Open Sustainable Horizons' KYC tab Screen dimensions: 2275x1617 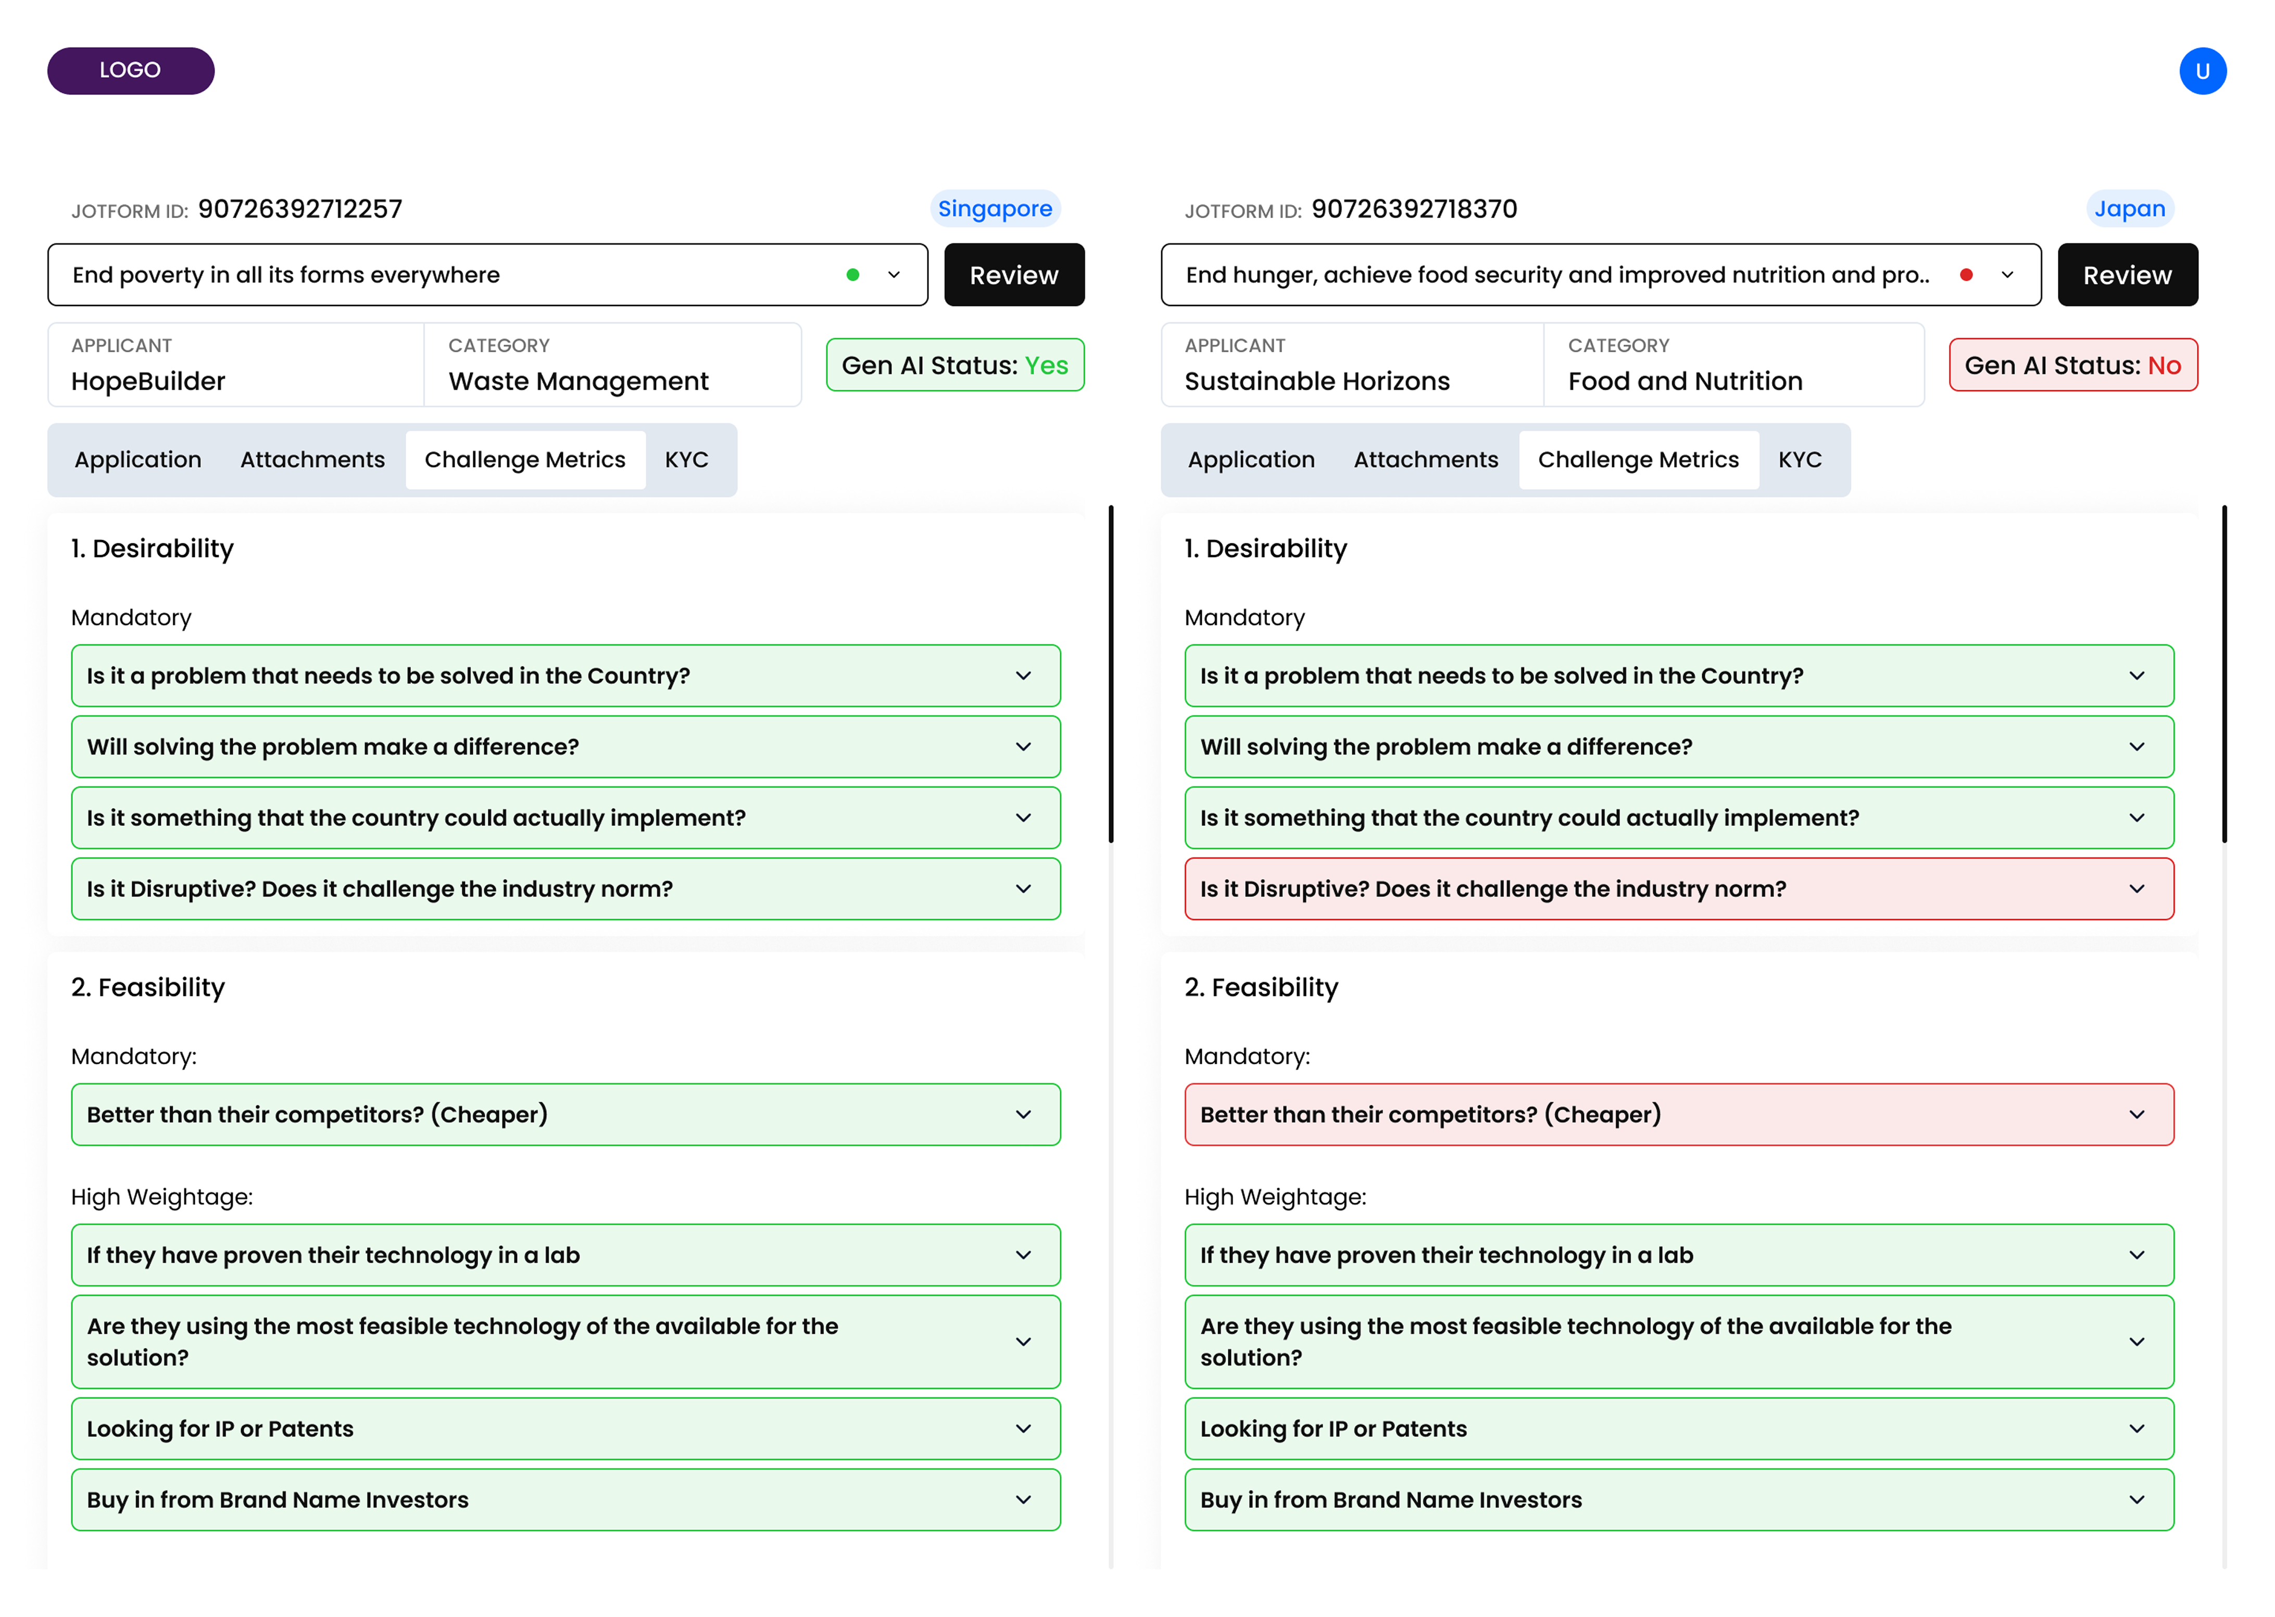pos(1801,460)
